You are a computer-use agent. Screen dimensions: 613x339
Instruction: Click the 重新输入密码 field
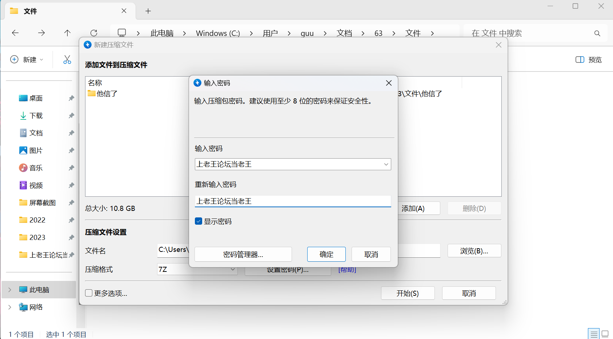[293, 201]
